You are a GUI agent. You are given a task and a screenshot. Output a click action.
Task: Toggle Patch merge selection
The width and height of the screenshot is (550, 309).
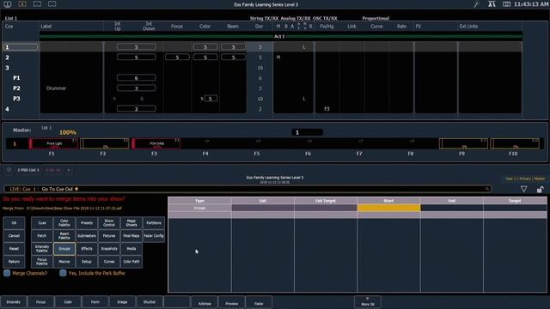[42, 236]
